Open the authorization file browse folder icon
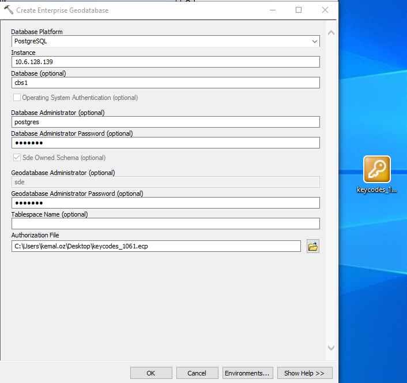This screenshot has height=383, width=407. [x=313, y=246]
